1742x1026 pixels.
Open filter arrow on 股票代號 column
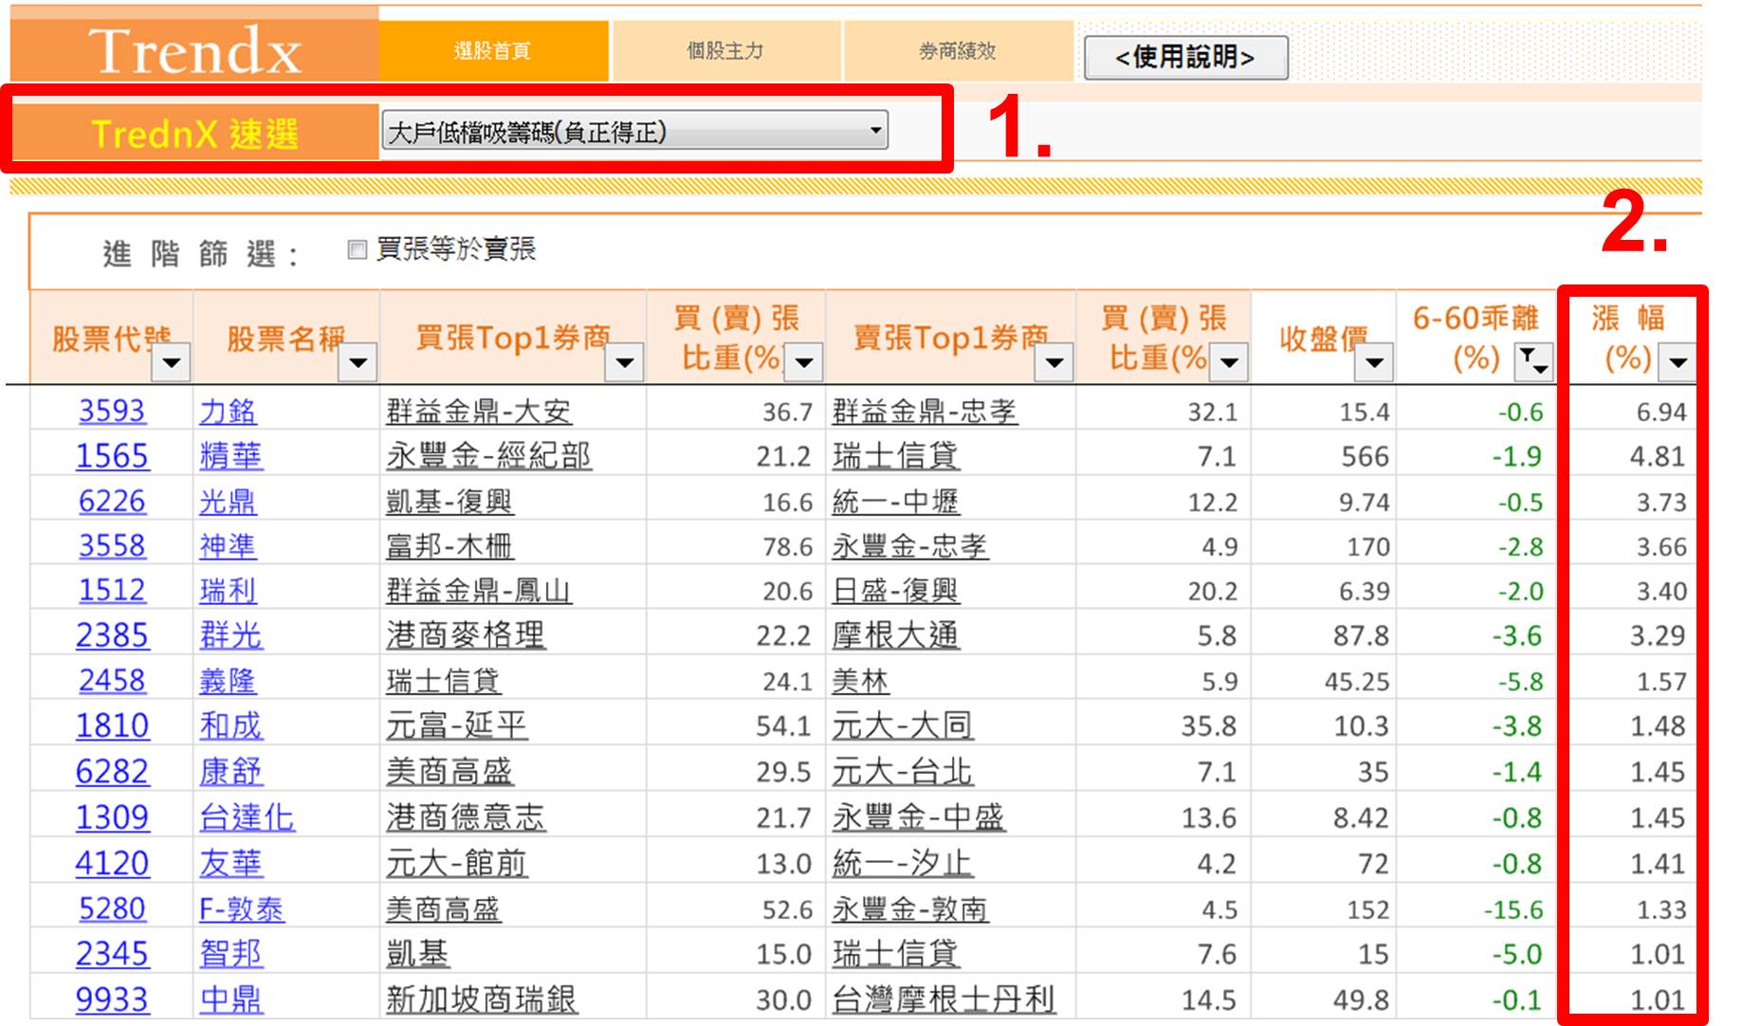point(172,362)
